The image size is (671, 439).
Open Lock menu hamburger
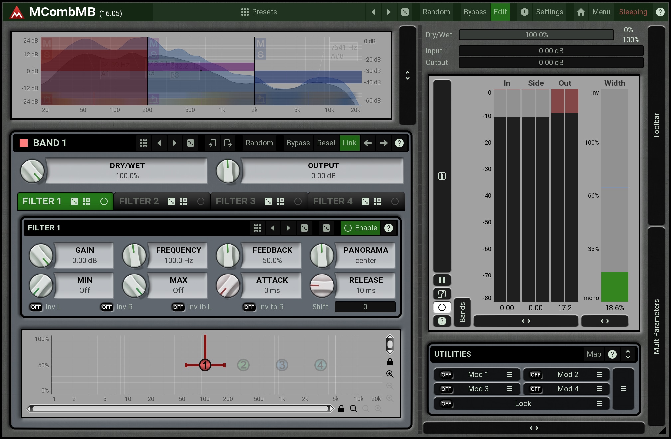coord(599,404)
